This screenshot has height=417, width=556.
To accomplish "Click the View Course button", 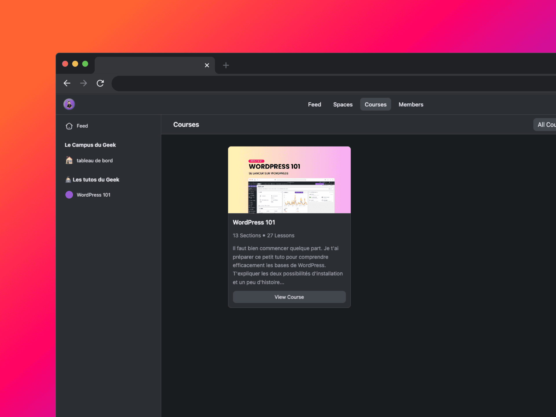I will click(289, 297).
